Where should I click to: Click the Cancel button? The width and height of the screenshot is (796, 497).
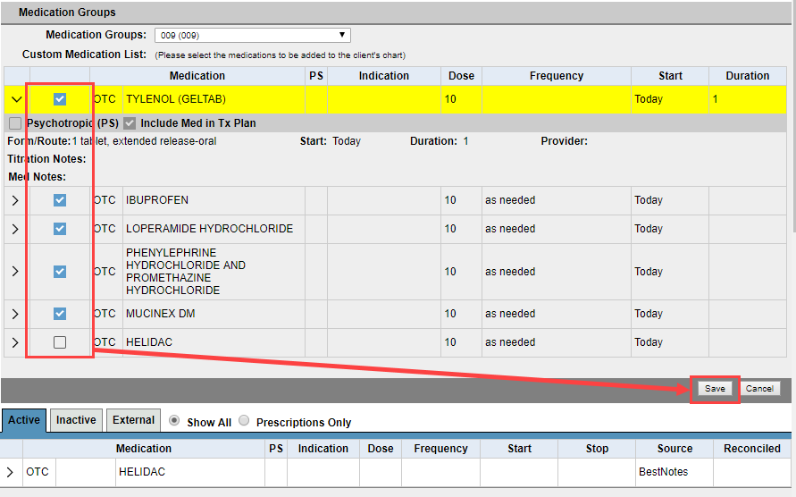[x=759, y=389]
